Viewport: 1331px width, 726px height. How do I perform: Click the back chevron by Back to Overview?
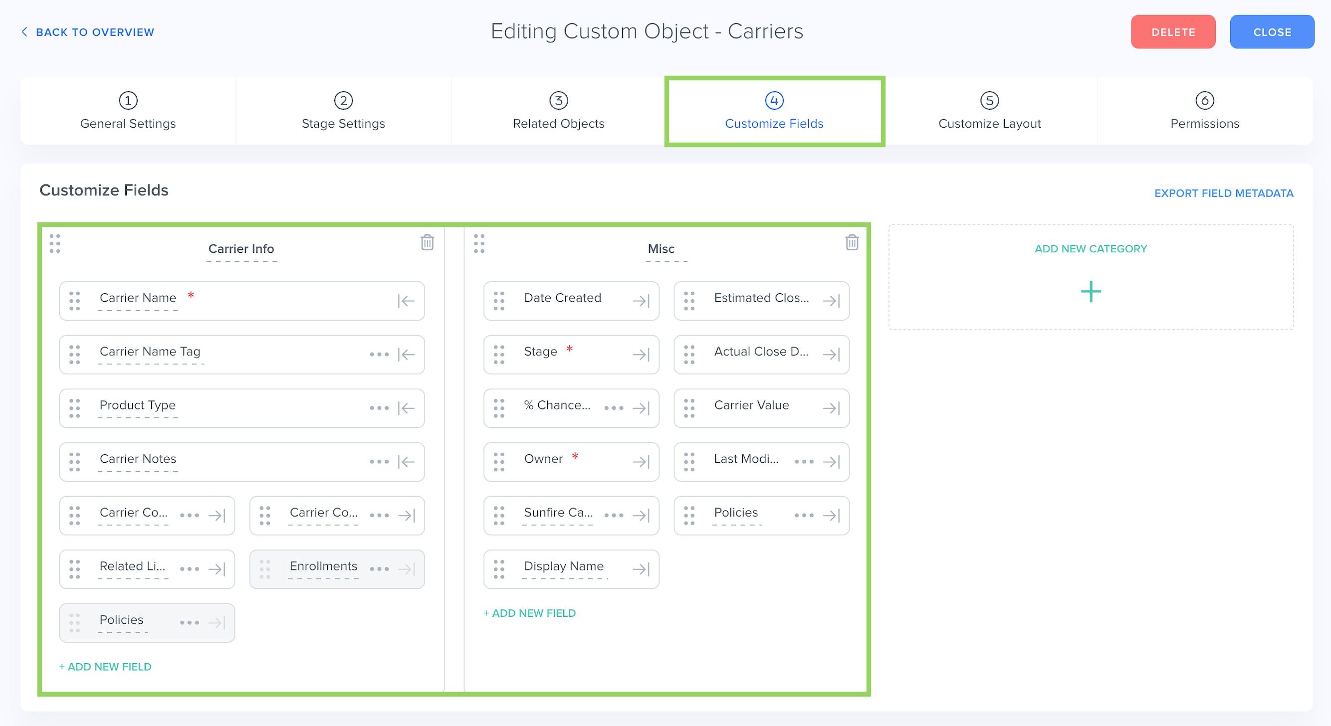24,32
